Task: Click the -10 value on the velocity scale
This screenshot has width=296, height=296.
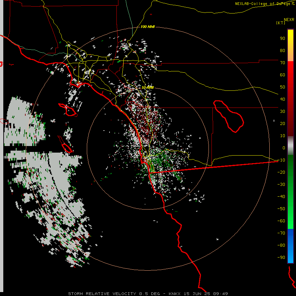Action: [x=281, y=160]
